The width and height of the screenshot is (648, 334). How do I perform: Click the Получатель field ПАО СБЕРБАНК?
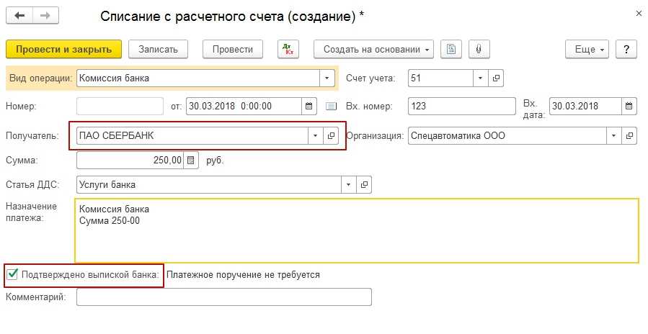(x=192, y=135)
